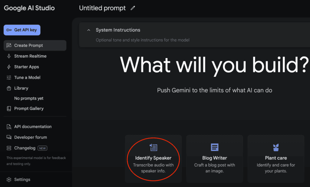Click the microphone icon for Stream Realtime
The height and width of the screenshot is (187, 310).
9,56
